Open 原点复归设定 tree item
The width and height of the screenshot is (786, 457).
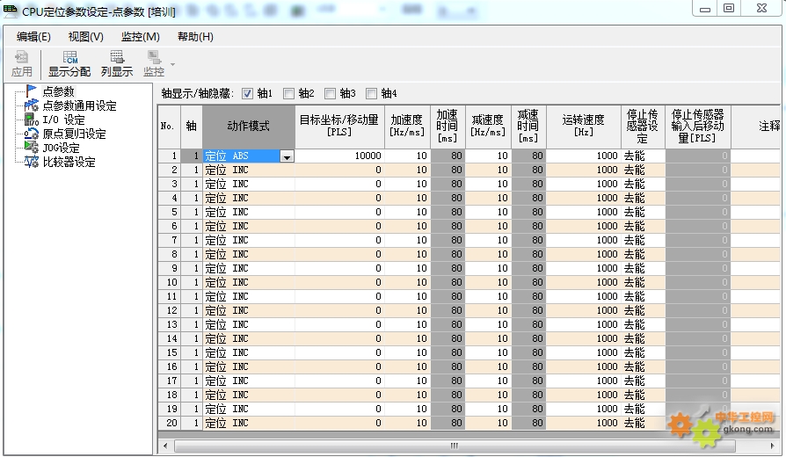click(x=74, y=134)
